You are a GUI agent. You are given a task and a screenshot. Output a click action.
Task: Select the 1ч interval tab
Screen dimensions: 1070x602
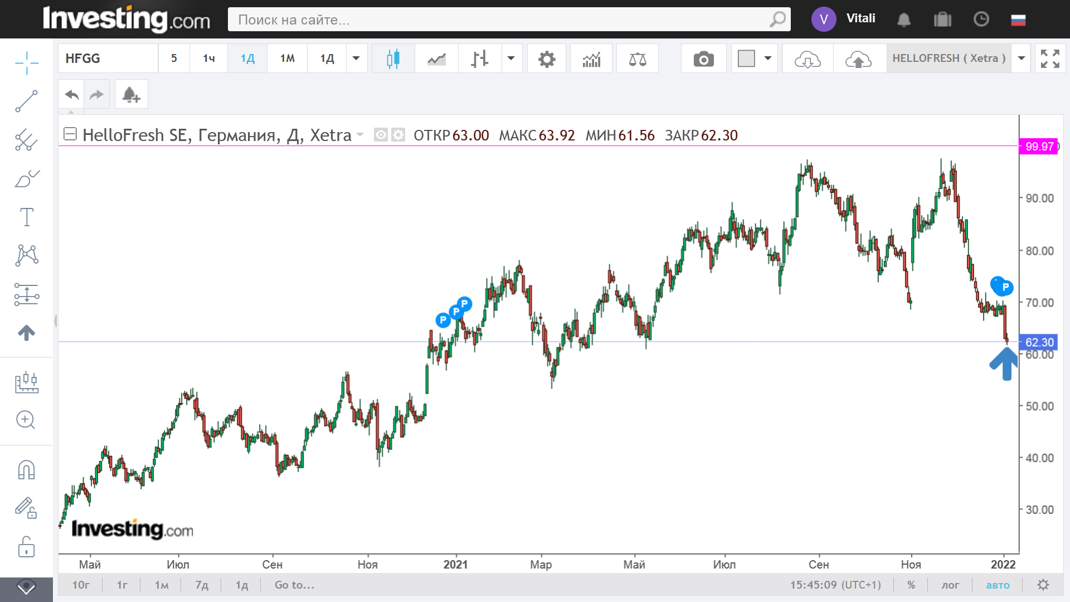pos(208,59)
